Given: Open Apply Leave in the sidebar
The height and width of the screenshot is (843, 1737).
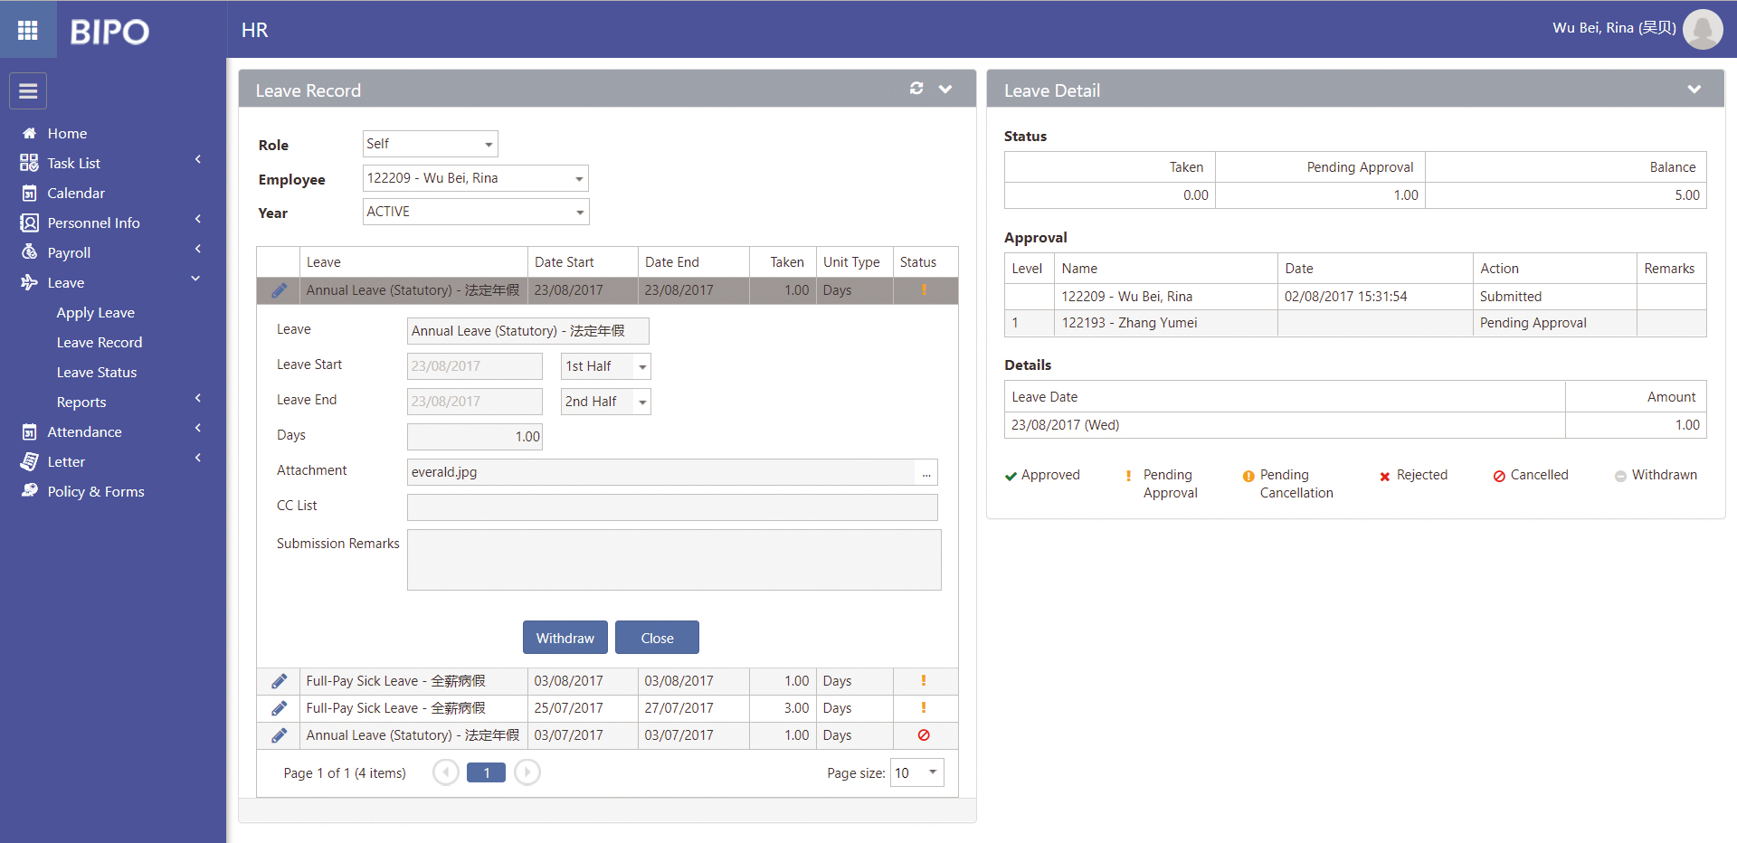Looking at the screenshot, I should [95, 312].
